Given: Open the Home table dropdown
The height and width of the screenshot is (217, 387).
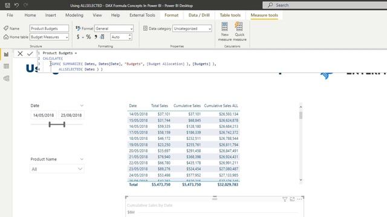Looking at the screenshot, I should pyautogui.click(x=49, y=37).
